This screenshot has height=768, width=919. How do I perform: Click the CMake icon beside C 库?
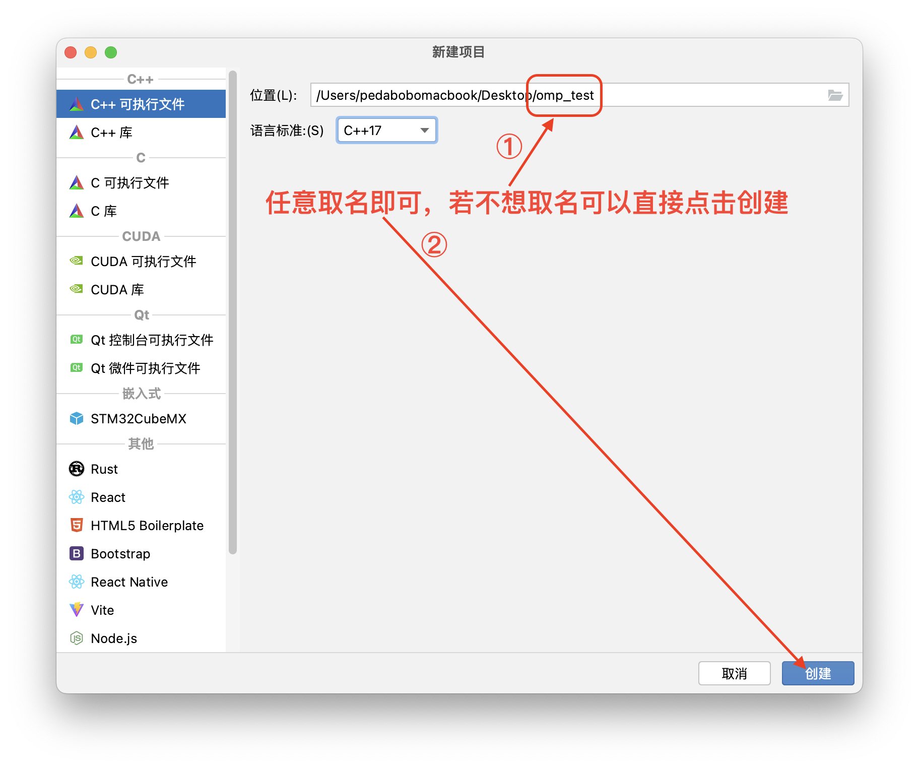tap(77, 211)
